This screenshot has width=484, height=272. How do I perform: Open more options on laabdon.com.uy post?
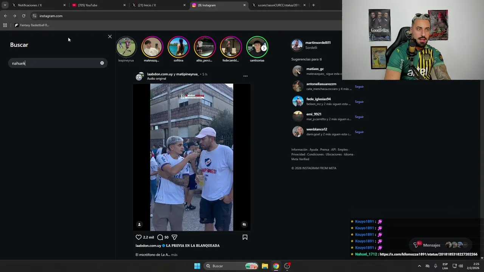[x=245, y=76]
